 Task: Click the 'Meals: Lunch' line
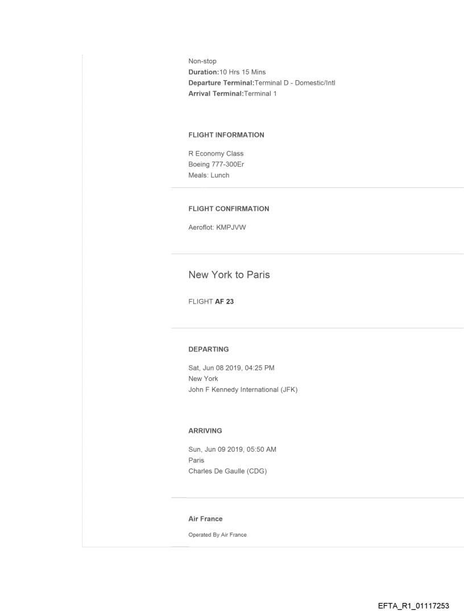209,175
